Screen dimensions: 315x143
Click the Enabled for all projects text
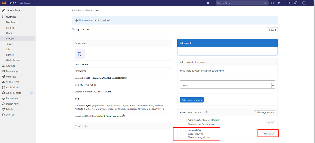click(109, 116)
